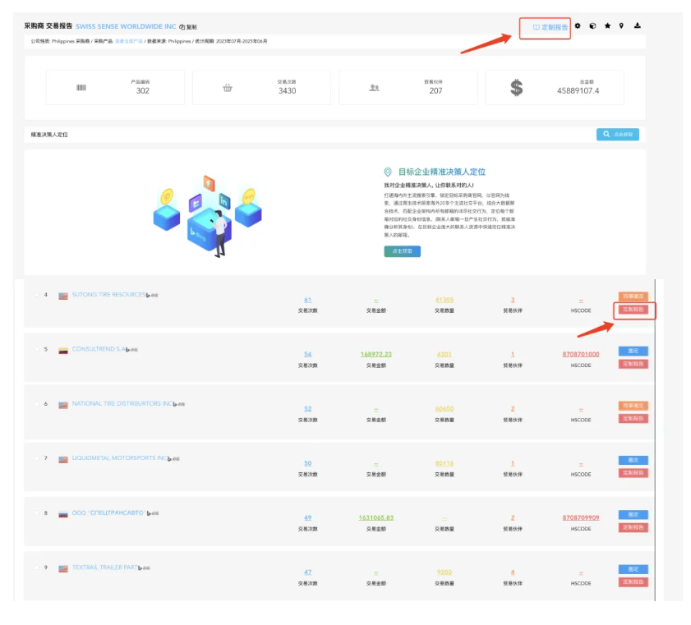Click the Bing icon next to SUTONG TIRE RESOURCES
Image resolution: width=691 pixels, height=625 pixels.
click(x=148, y=295)
